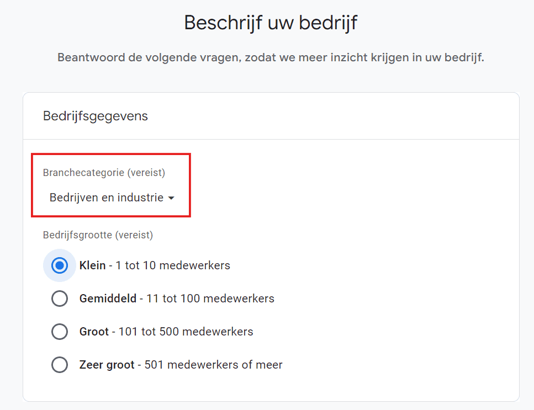Click the Bedrijfsgegevens section header
The width and height of the screenshot is (534, 410).
95,116
